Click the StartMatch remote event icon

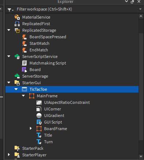click(24, 43)
